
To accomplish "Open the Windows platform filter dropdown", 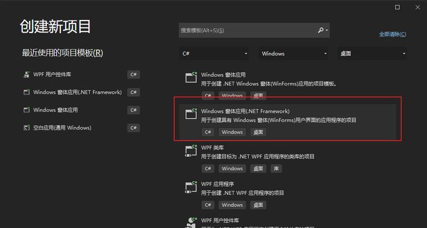I will coord(293,54).
